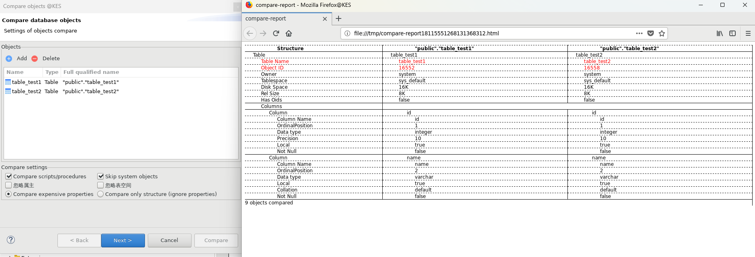Go to Firefox home page
This screenshot has width=755, height=257.
289,33
